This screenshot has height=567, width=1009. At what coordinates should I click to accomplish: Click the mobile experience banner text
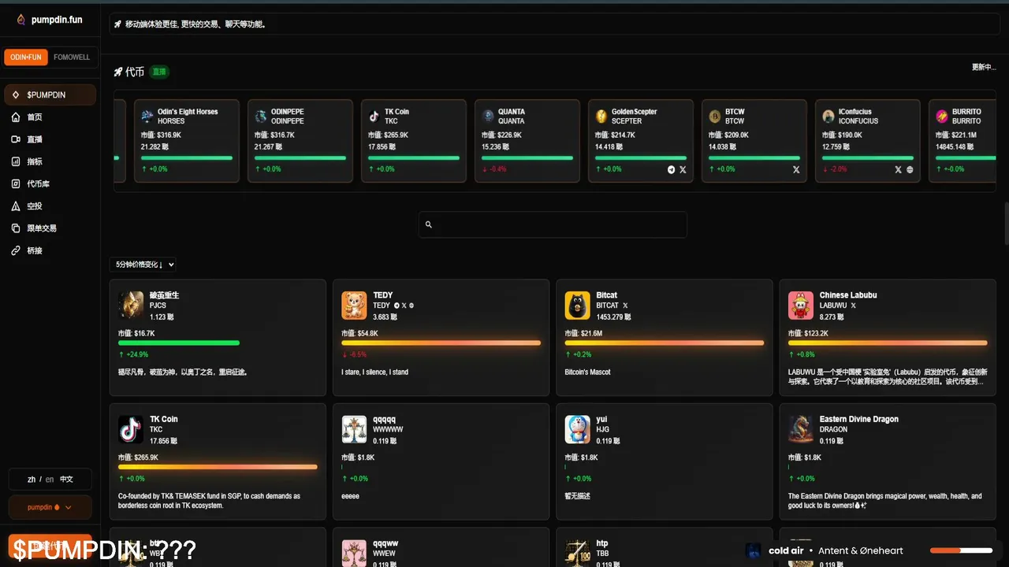pos(195,24)
